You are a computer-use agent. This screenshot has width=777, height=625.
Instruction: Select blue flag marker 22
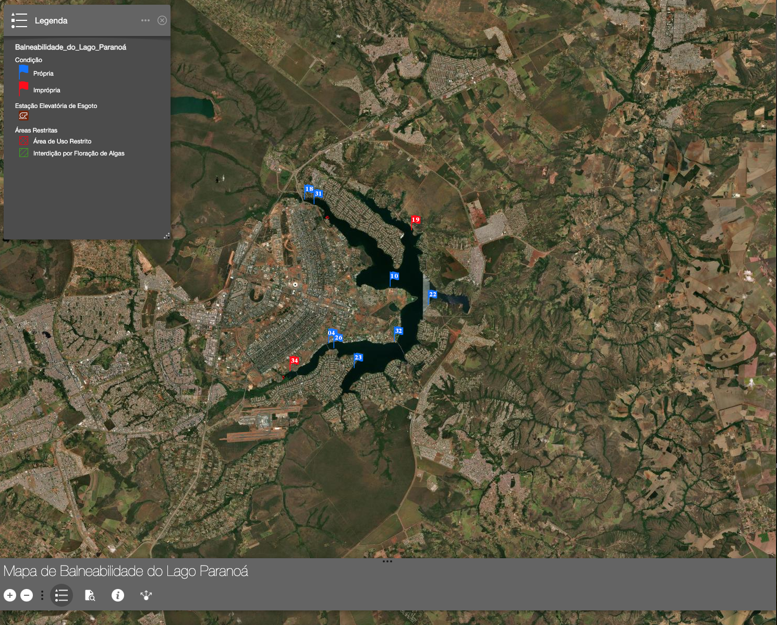(432, 295)
